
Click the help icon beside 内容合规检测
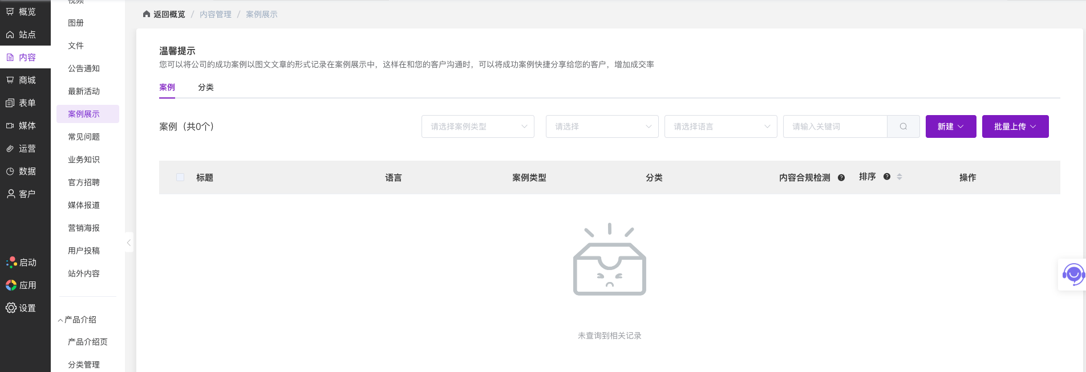[x=841, y=178]
